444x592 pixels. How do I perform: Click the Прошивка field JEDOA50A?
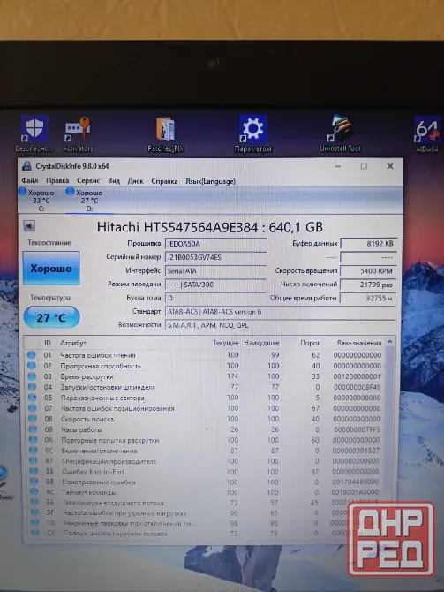(215, 244)
